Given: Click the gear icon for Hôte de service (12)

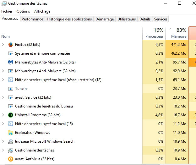Looking at the screenshot, I should click(11, 80).
